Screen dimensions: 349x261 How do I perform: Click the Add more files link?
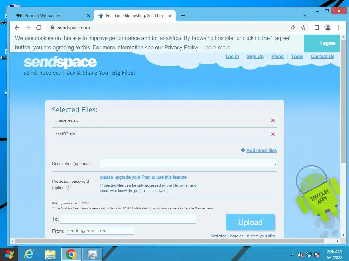261,150
